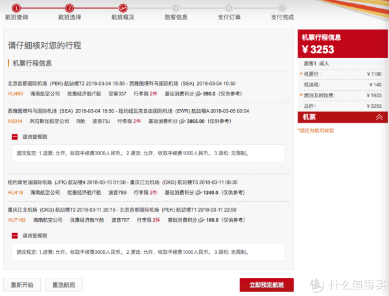
Task: Click step 2 circle 航班选择
Action: coord(69,8)
